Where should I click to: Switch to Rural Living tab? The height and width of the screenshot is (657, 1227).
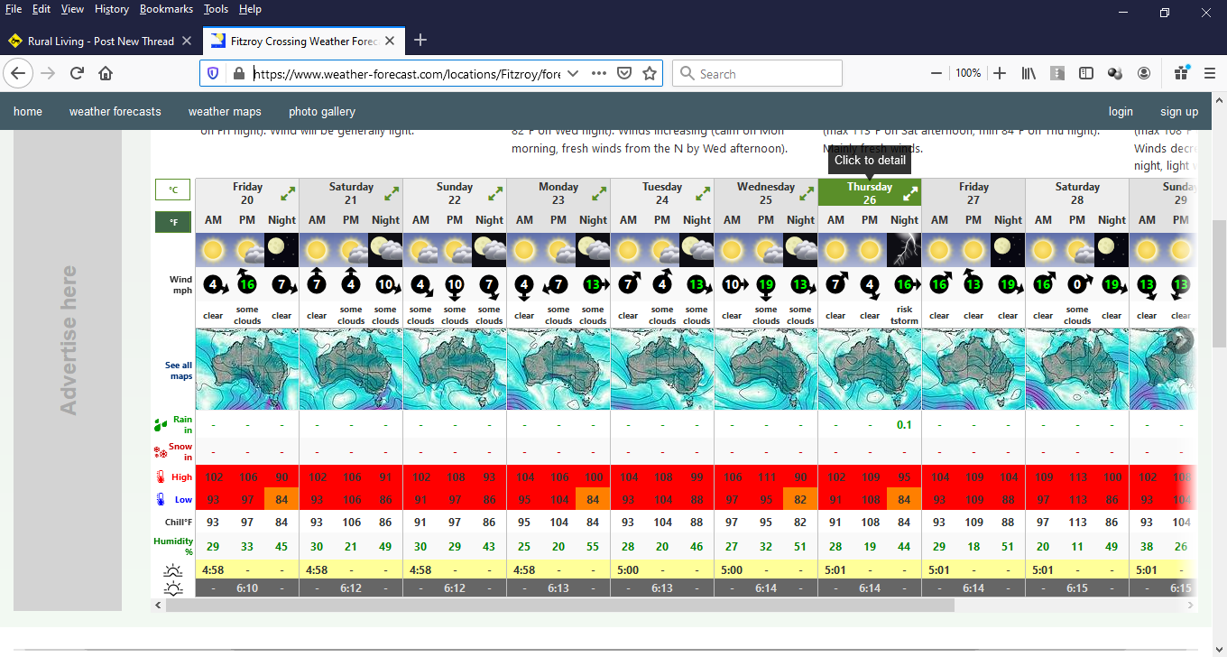[99, 41]
